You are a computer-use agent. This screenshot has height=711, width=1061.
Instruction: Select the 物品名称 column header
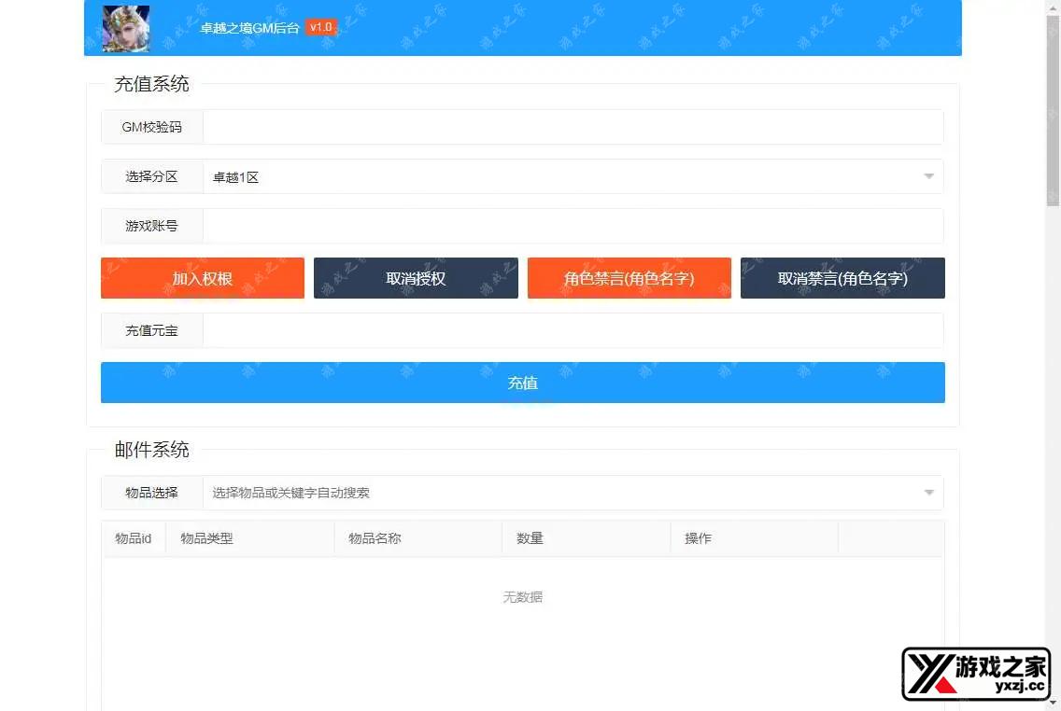pos(375,538)
